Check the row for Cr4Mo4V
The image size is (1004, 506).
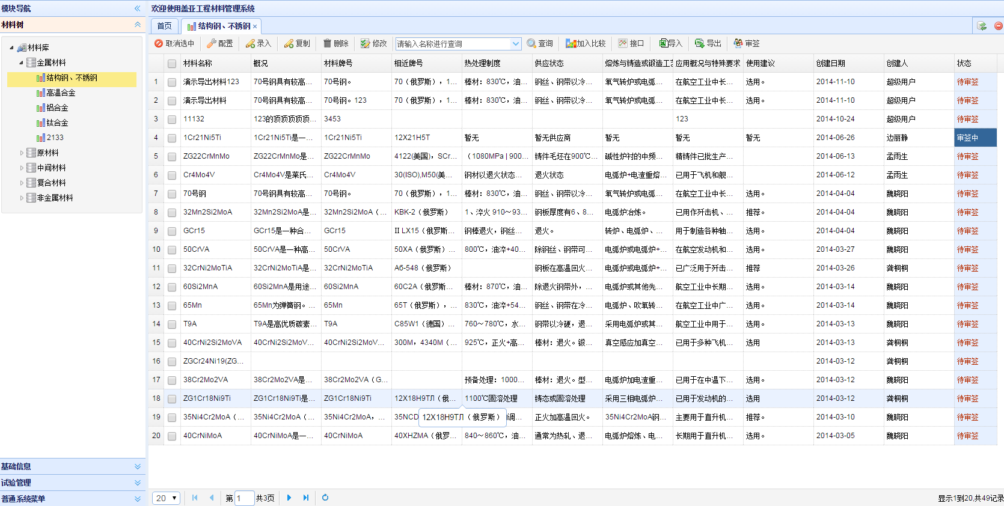click(172, 175)
